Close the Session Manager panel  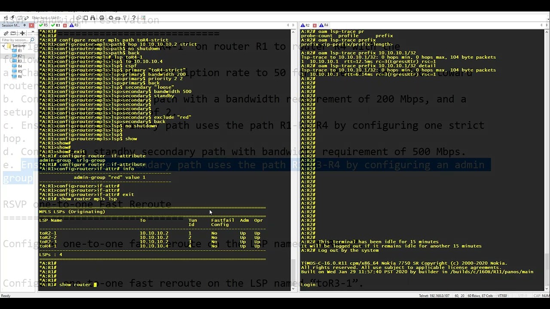[31, 25]
